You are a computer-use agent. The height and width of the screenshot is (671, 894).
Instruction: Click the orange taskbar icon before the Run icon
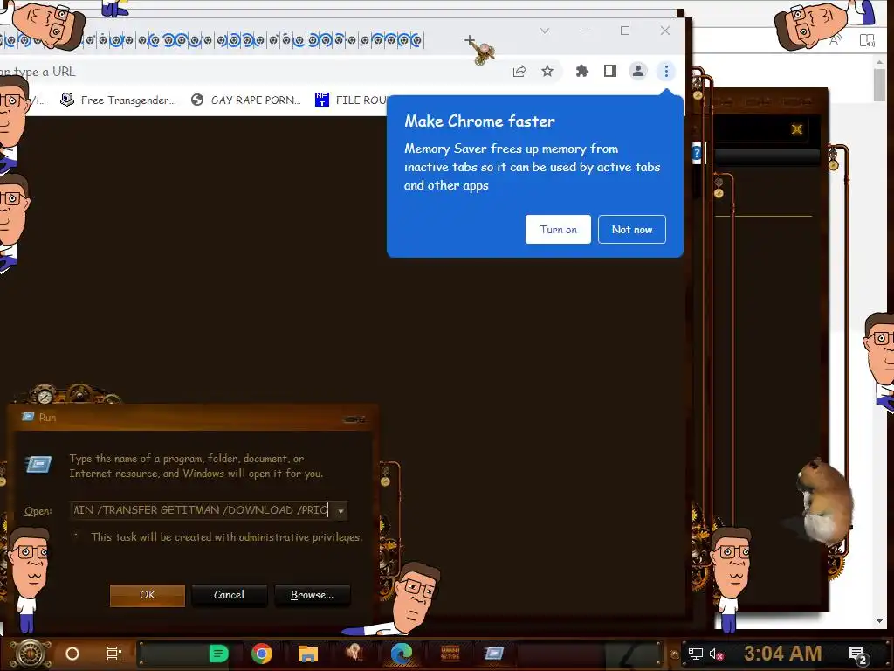450,654
